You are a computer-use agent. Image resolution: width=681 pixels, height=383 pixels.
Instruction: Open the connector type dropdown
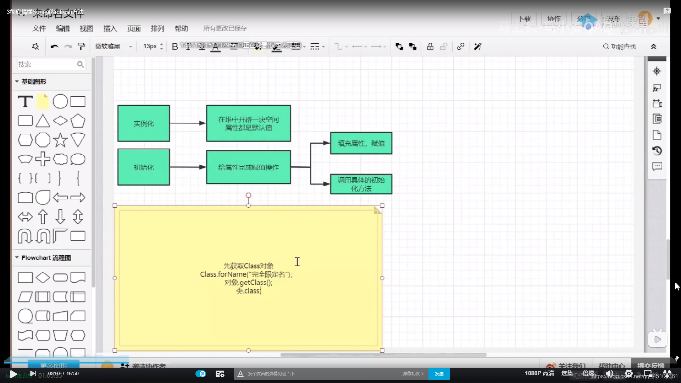[340, 46]
